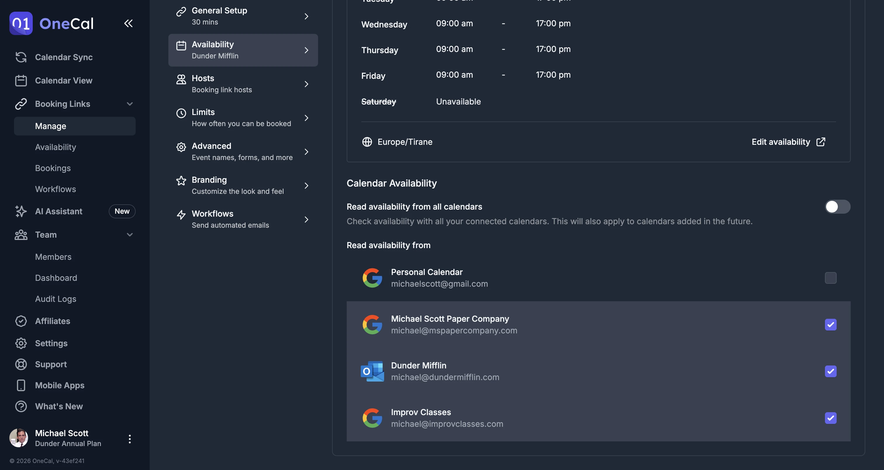Open user options three-dot menu
Screen dimensions: 884x470
(130, 439)
